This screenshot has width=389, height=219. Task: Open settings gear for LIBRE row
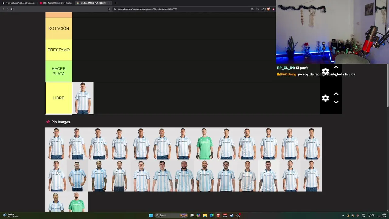point(325,98)
